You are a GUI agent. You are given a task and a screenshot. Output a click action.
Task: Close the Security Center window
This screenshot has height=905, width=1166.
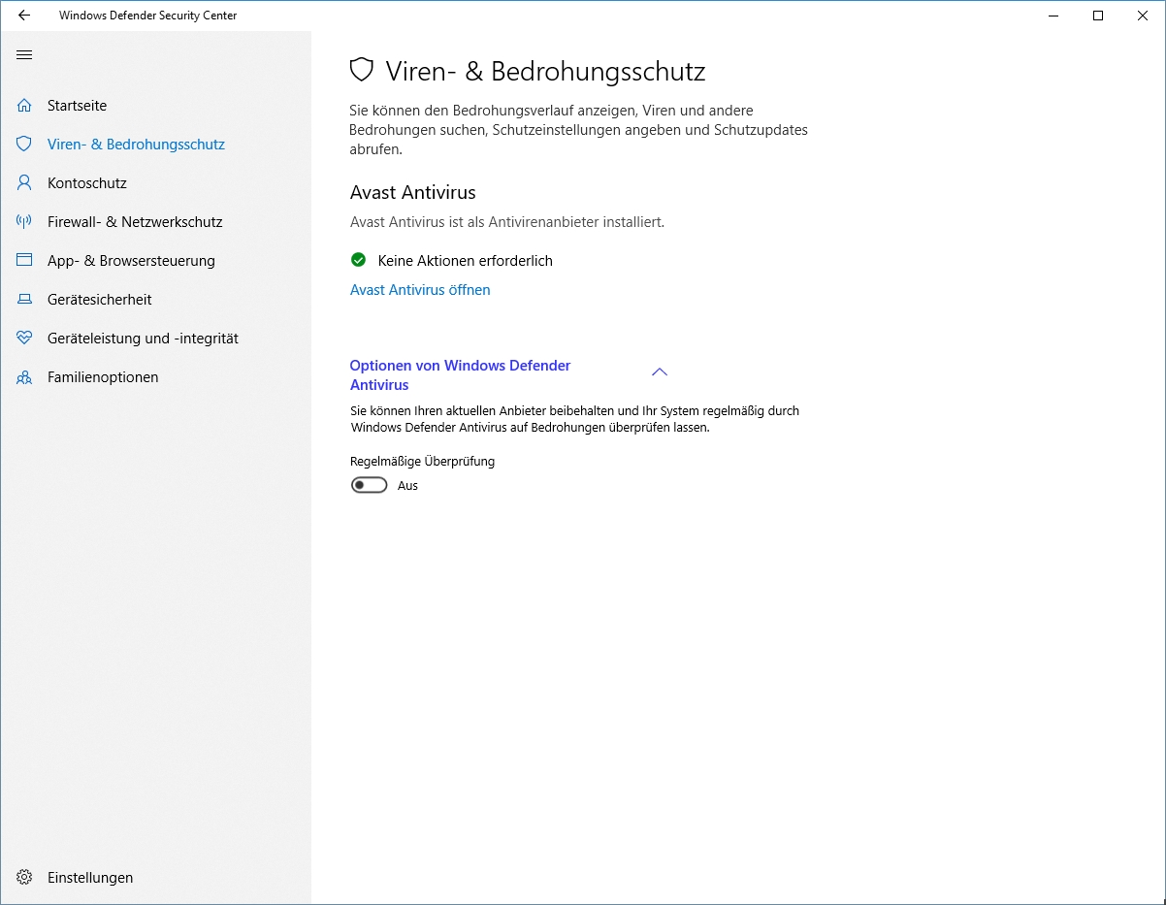(x=1143, y=16)
